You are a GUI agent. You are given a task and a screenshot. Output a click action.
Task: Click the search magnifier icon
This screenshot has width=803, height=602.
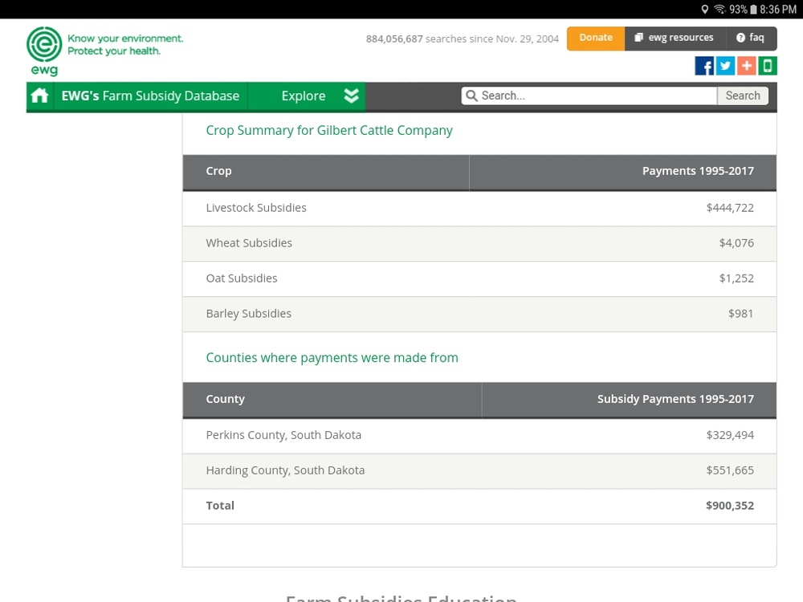point(471,96)
